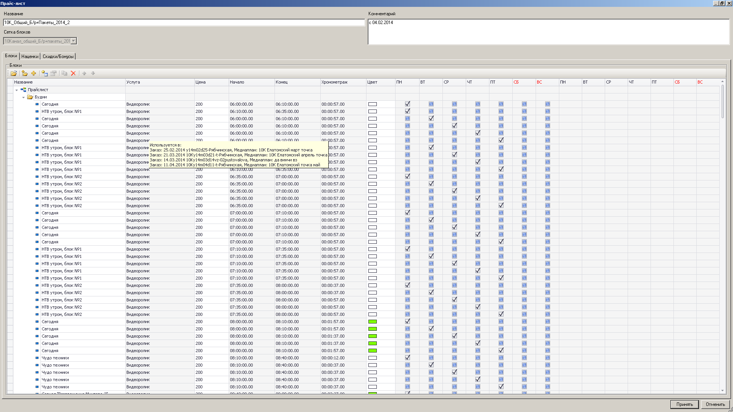
Task: Collapse the Будни folder node
Action: (x=23, y=97)
